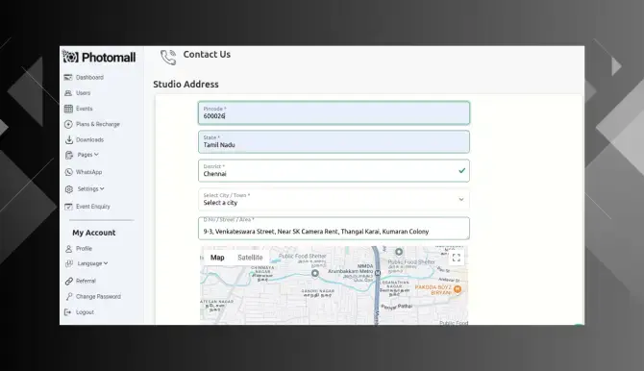
Task: Click the map fullscreen toggle icon
Action: [456, 258]
